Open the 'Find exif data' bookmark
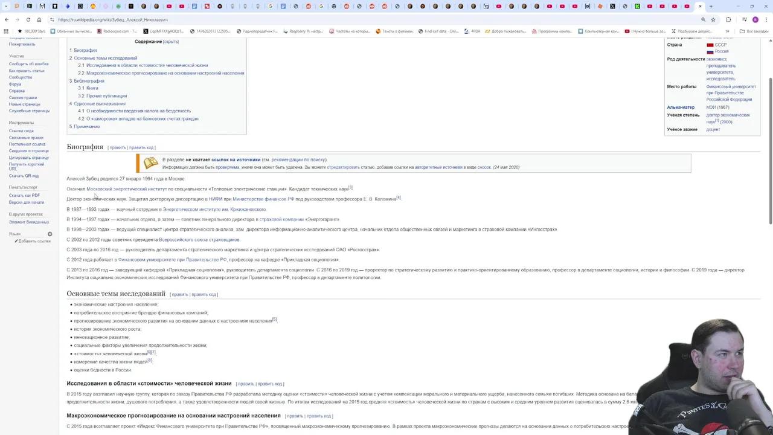Viewport: 773px width, 435px height. pyautogui.click(x=438, y=31)
